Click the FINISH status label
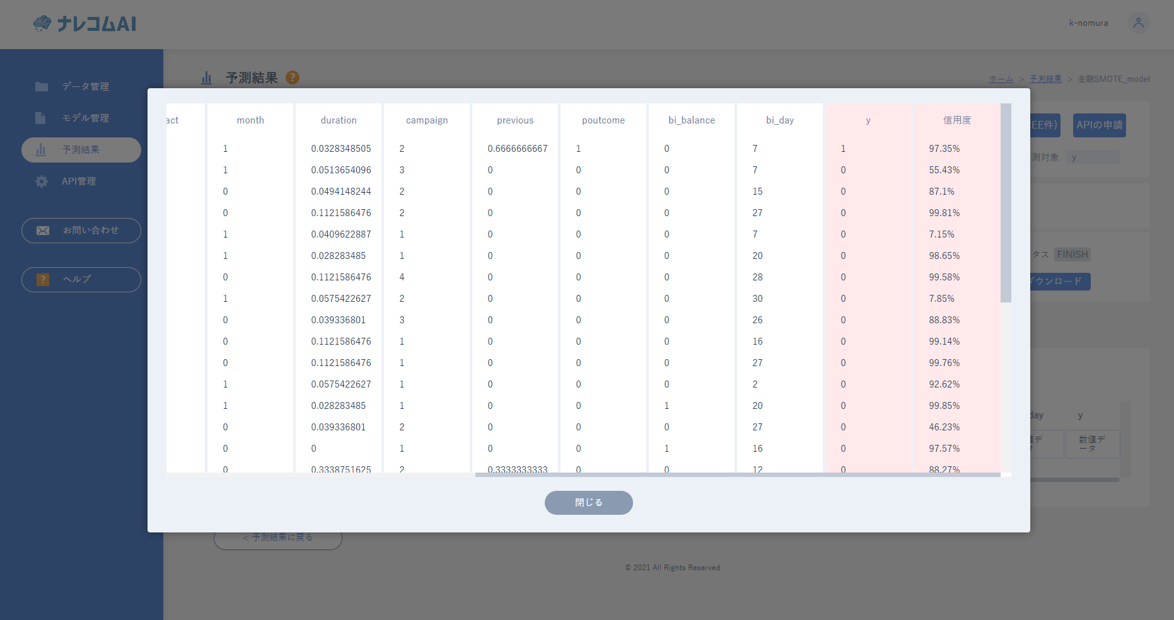The width and height of the screenshot is (1174, 620). tap(1072, 255)
